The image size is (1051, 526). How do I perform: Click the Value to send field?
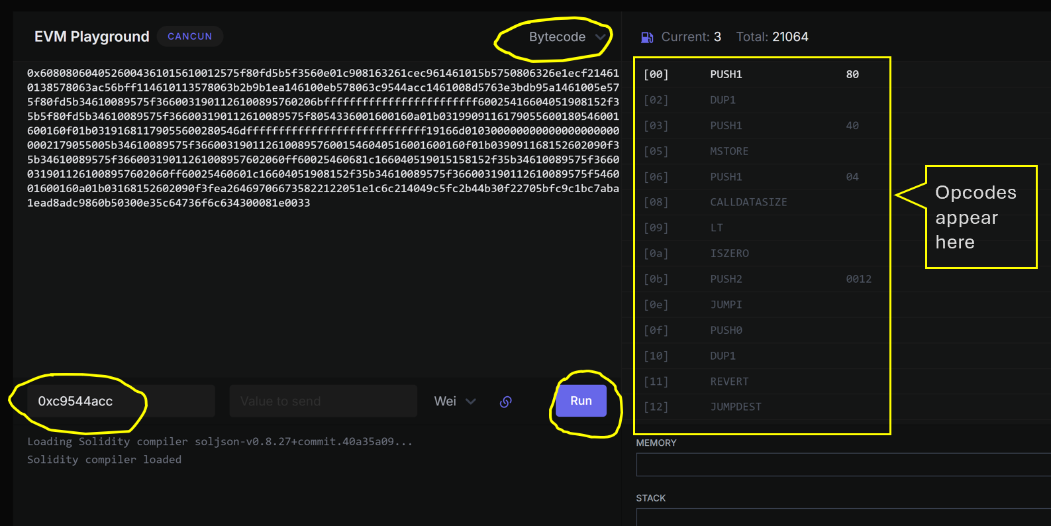[x=323, y=401]
